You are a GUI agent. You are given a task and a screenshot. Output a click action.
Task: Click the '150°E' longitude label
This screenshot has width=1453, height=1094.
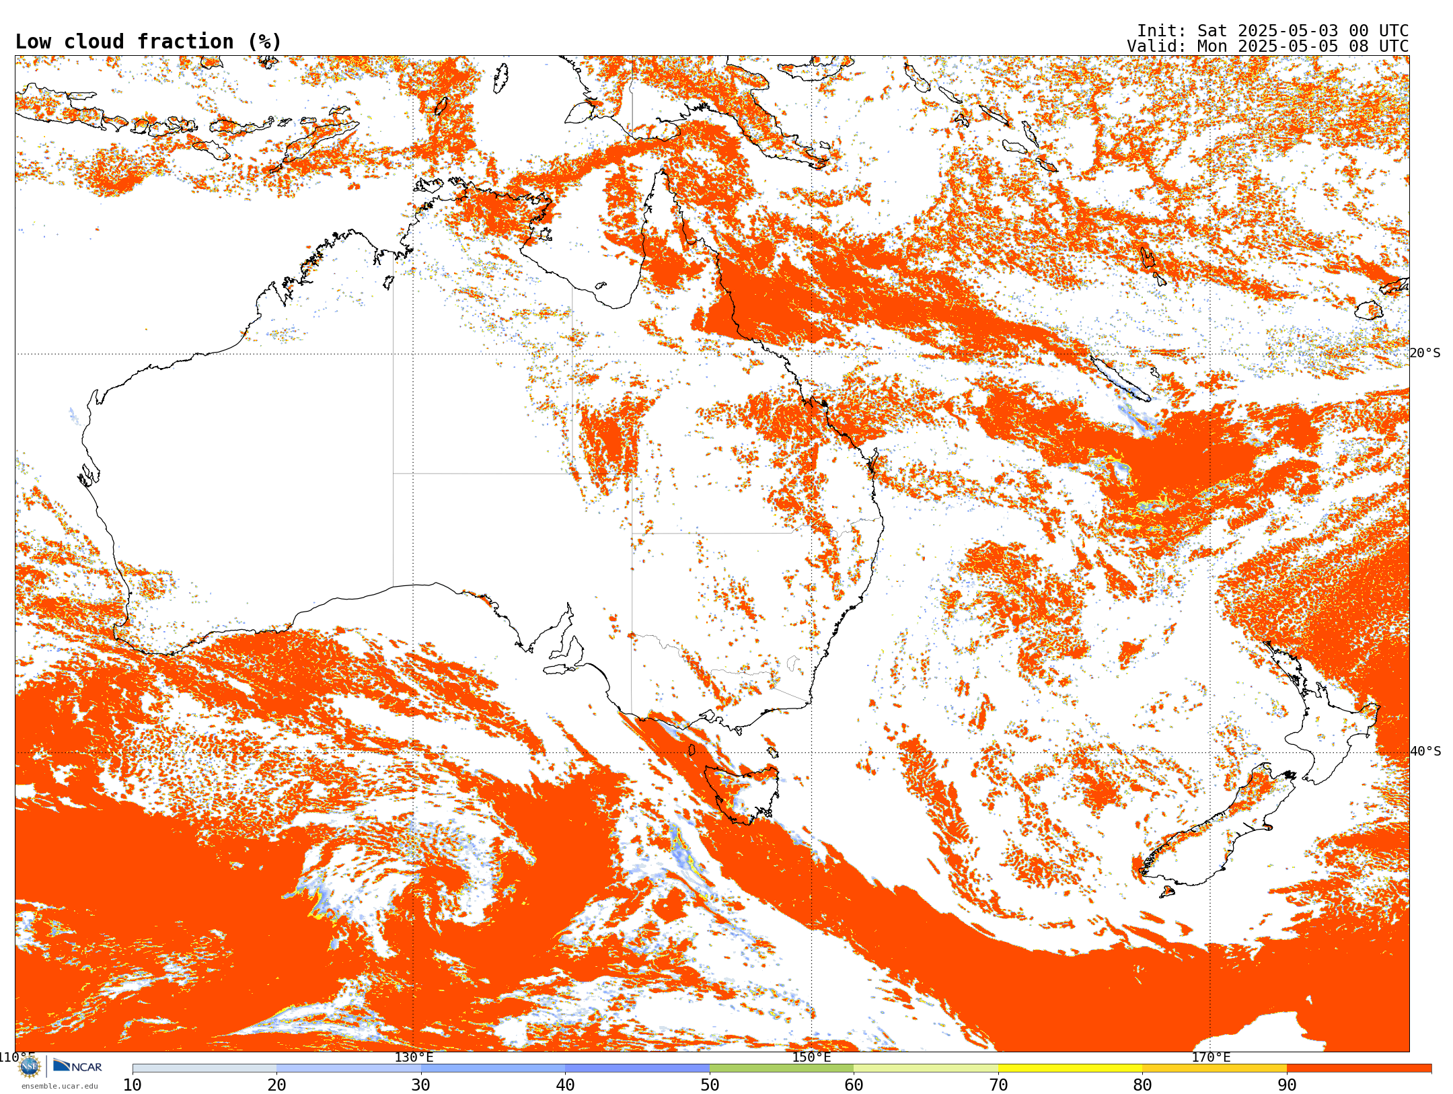click(x=811, y=1058)
